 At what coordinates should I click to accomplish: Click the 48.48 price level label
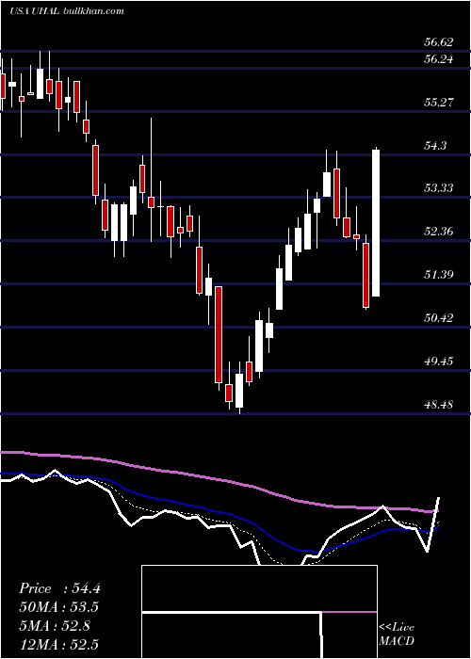439,405
